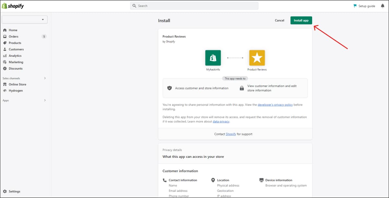The height and width of the screenshot is (198, 389).
Task: Follow the Shopify support link
Action: (x=231, y=134)
